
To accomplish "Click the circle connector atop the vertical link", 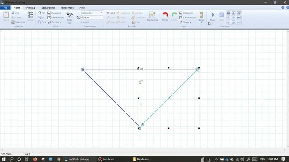I will point(140,83).
